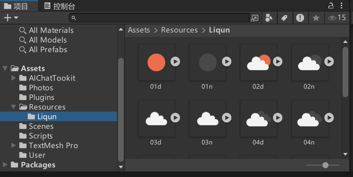The height and width of the screenshot is (177, 353).
Task: Toggle hidden packages visibility eye icon
Action: (x=337, y=18)
